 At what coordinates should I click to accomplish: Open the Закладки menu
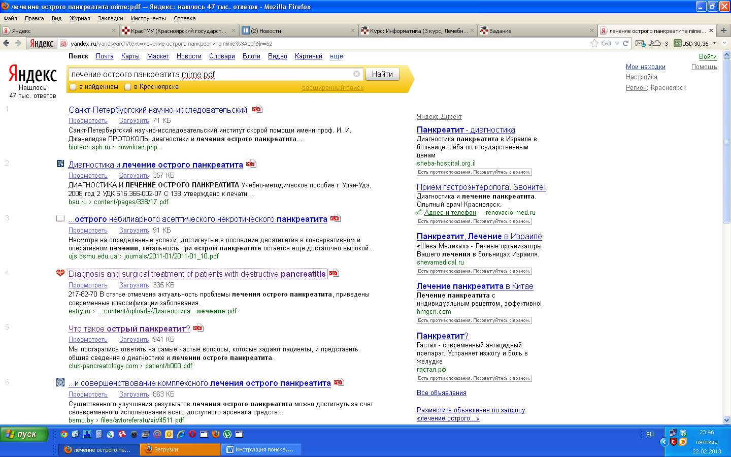111,18
